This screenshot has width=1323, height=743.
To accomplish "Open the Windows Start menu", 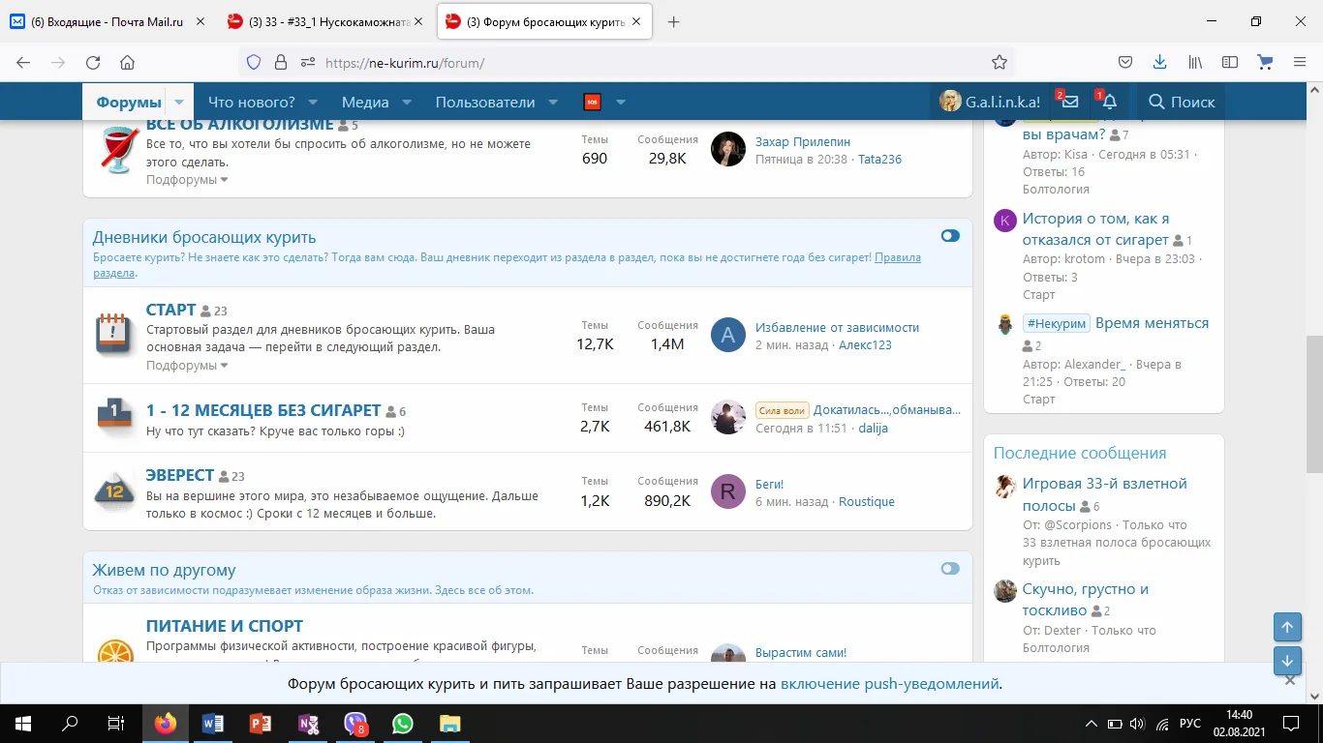I will (x=22, y=723).
